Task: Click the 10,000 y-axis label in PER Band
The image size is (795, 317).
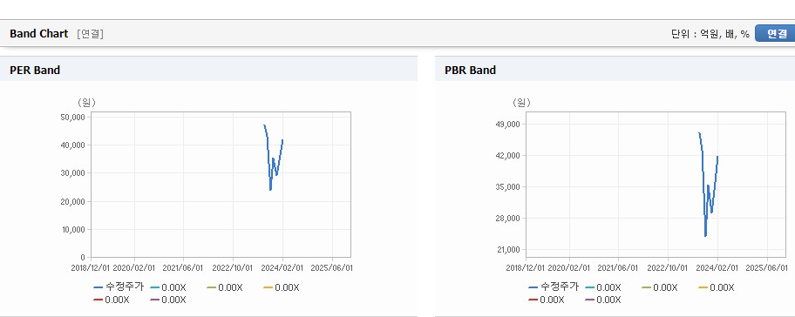Action: (x=72, y=229)
